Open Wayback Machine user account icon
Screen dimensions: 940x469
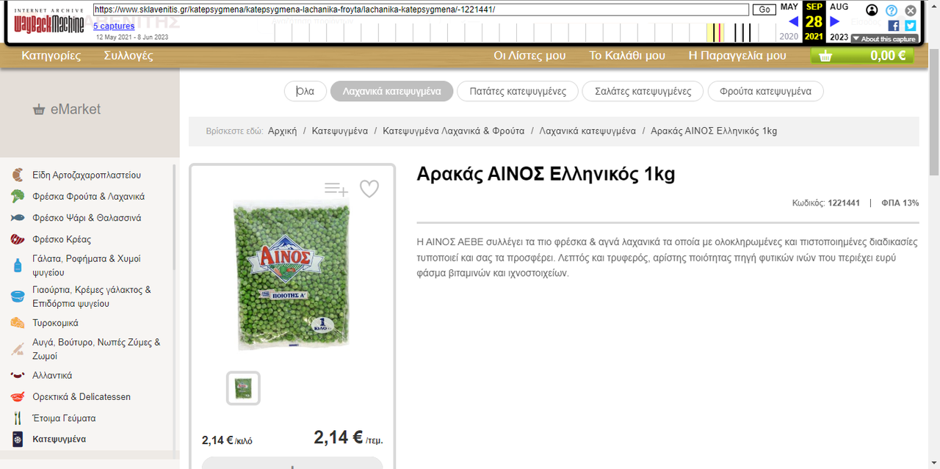click(872, 10)
